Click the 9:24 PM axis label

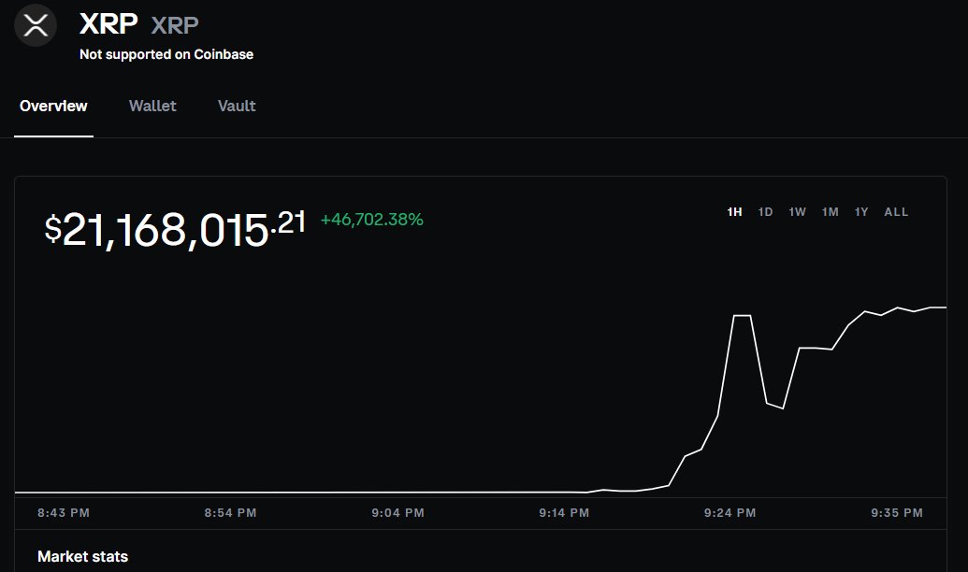pyautogui.click(x=730, y=513)
